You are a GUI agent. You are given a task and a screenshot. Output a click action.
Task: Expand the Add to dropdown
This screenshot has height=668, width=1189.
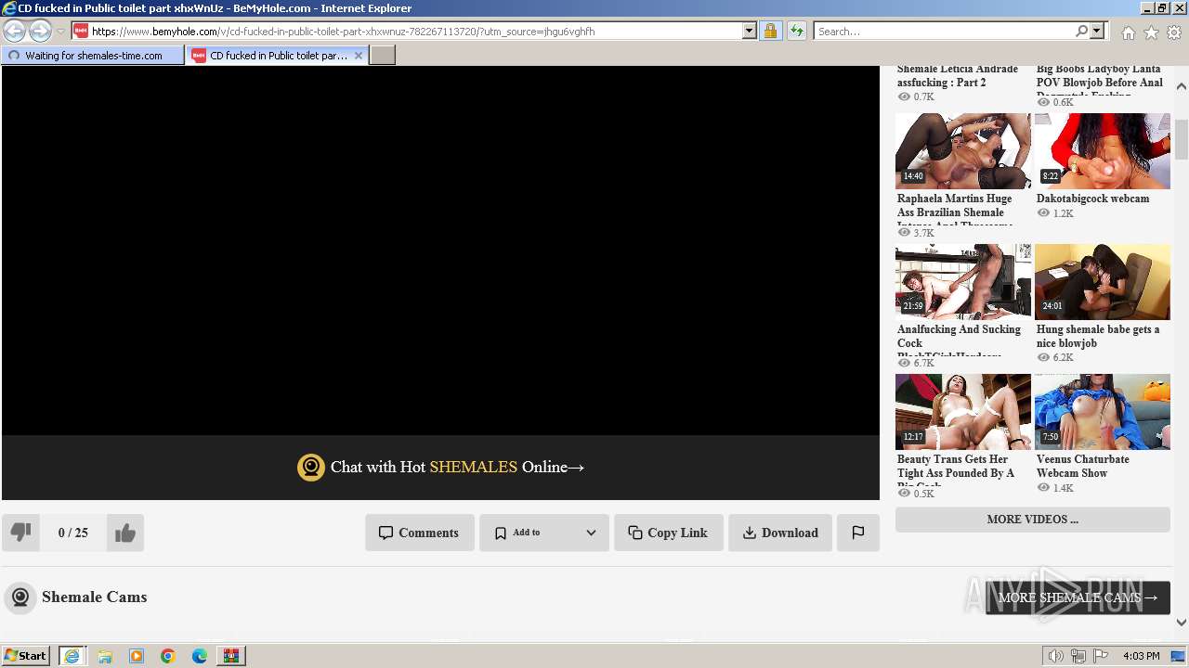[x=591, y=533]
